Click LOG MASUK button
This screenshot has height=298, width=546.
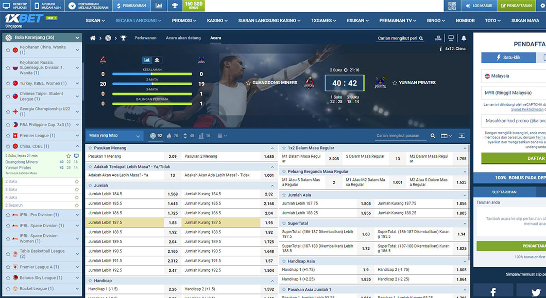pyautogui.click(x=479, y=6)
